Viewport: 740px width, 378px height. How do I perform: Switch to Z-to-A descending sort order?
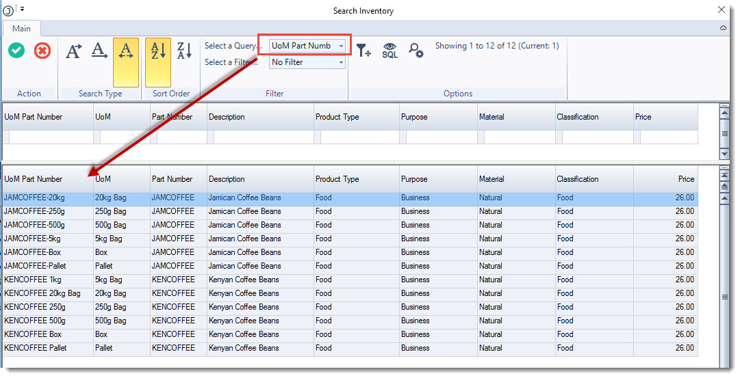coord(184,51)
